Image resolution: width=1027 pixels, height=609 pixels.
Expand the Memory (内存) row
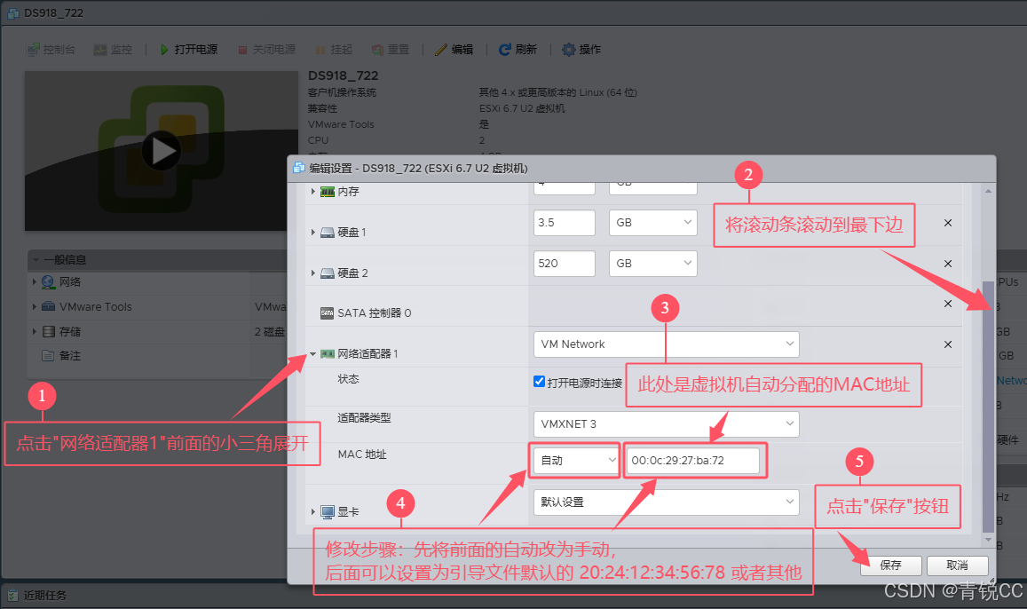click(313, 191)
